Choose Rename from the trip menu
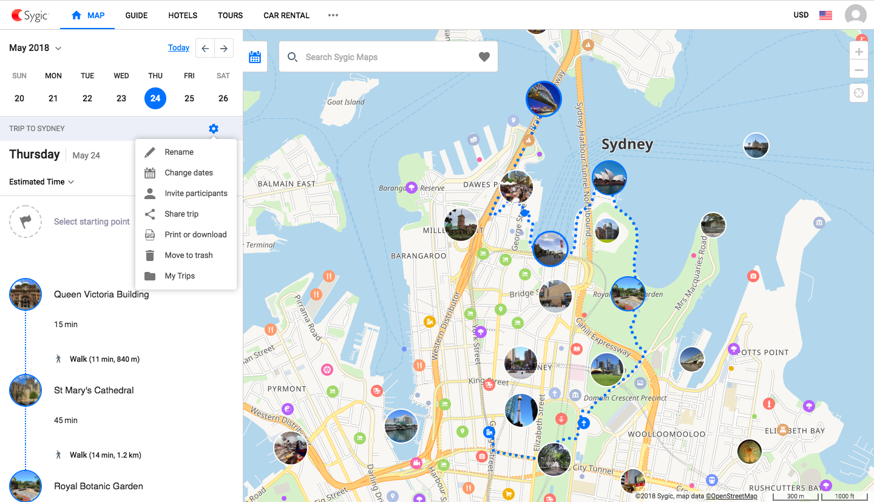 click(x=186, y=152)
